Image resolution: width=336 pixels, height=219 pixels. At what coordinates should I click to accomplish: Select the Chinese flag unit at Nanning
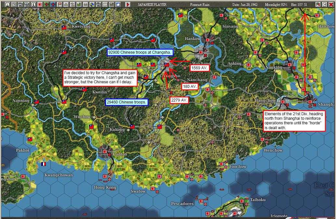click(x=37, y=102)
